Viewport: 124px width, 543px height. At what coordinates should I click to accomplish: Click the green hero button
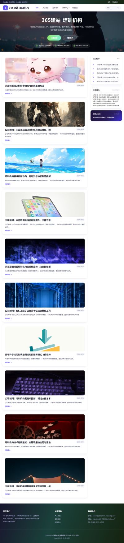tap(54, 38)
